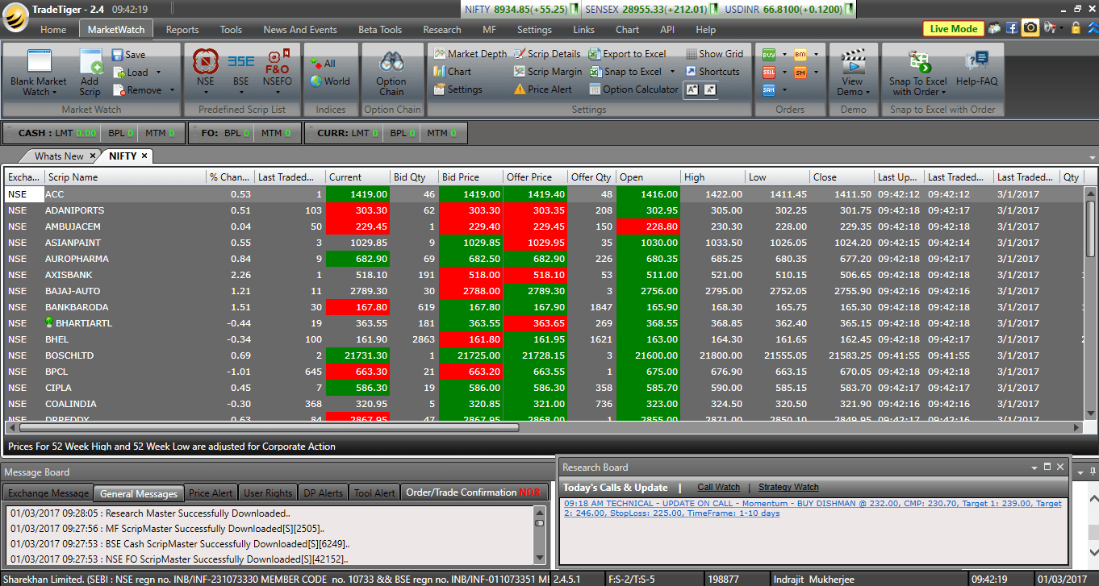Open the BUY DISHMAN technical call link
The width and height of the screenshot is (1099, 586).
[x=813, y=508]
